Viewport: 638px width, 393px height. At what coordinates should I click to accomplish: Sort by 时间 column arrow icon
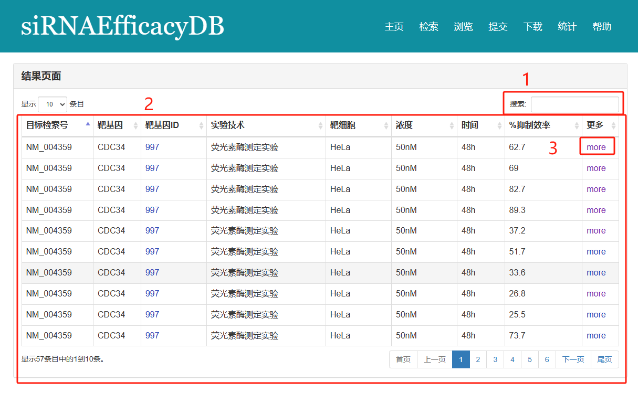[x=499, y=125]
